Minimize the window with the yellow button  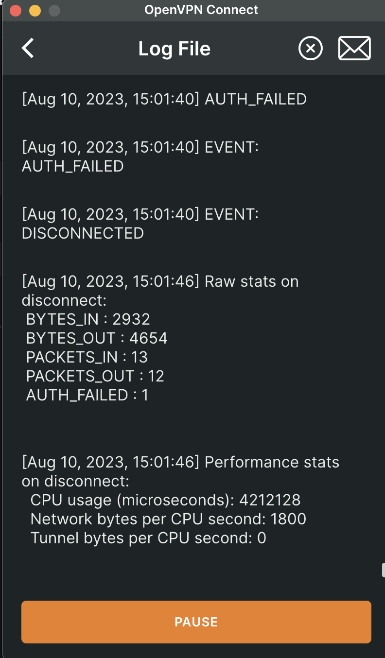(x=35, y=10)
